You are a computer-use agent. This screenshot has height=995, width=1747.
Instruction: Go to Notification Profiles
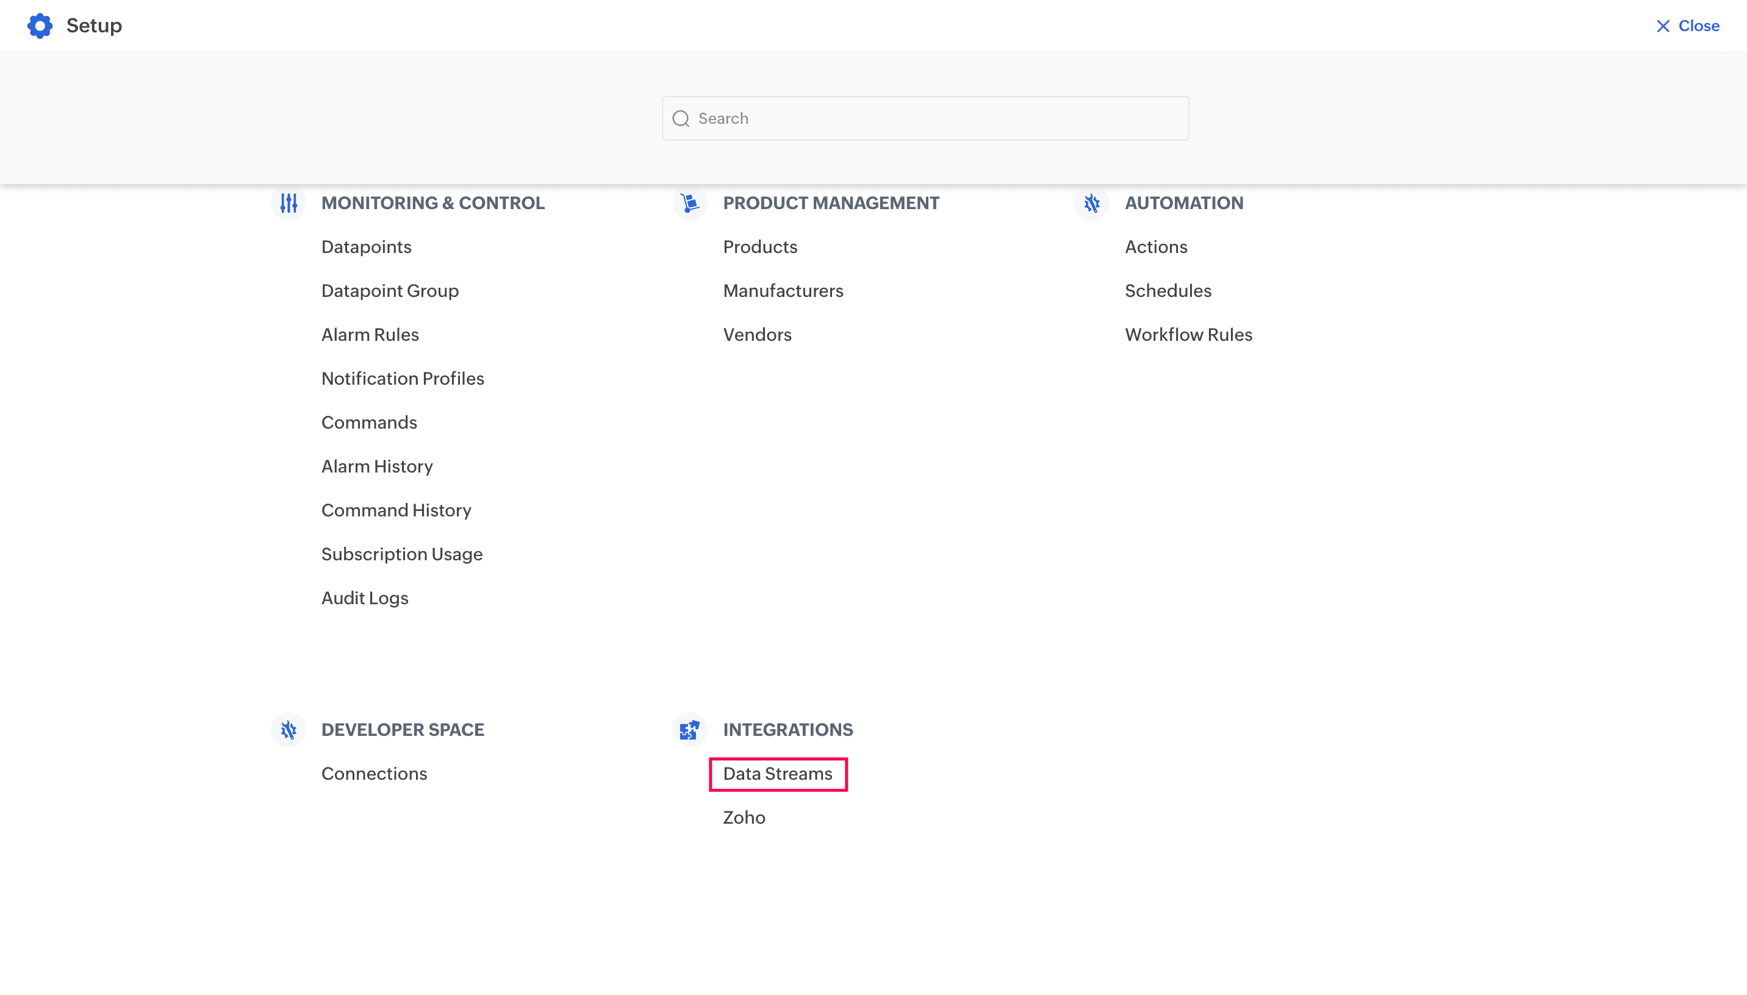[403, 379]
